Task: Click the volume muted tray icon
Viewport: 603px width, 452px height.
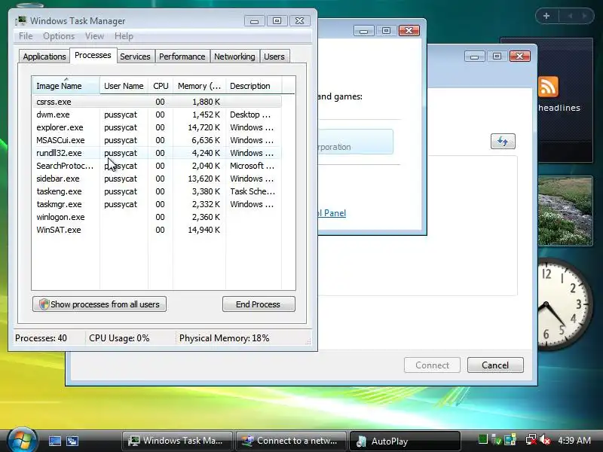Action: pyautogui.click(x=545, y=440)
